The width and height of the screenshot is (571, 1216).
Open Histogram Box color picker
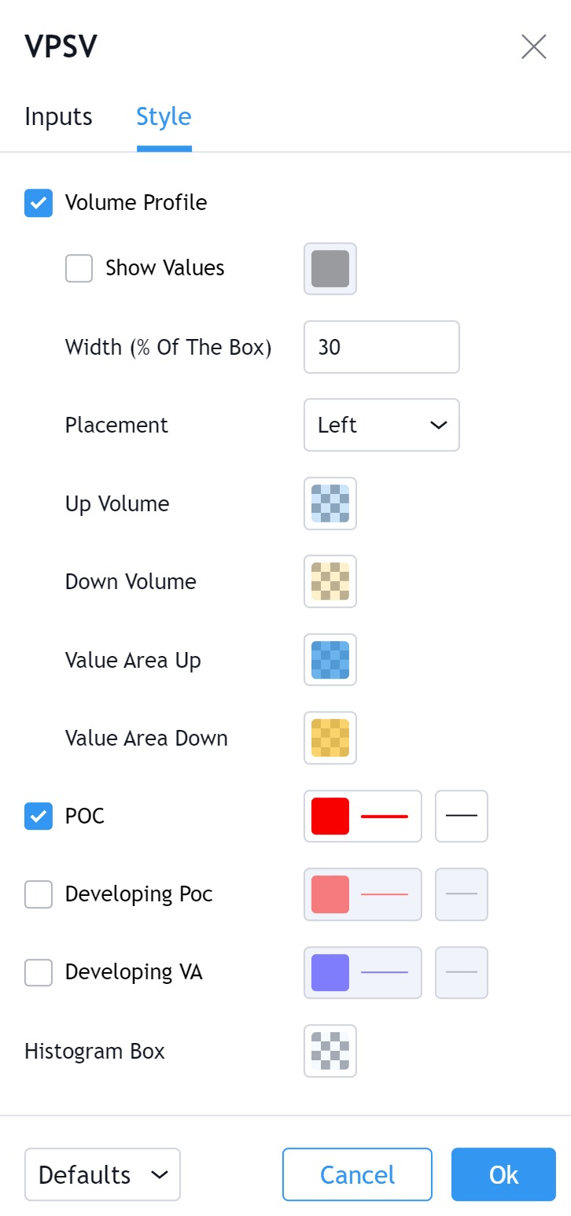pyautogui.click(x=330, y=1051)
